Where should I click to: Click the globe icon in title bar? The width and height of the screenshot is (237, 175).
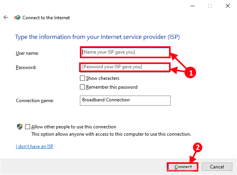pos(17,18)
